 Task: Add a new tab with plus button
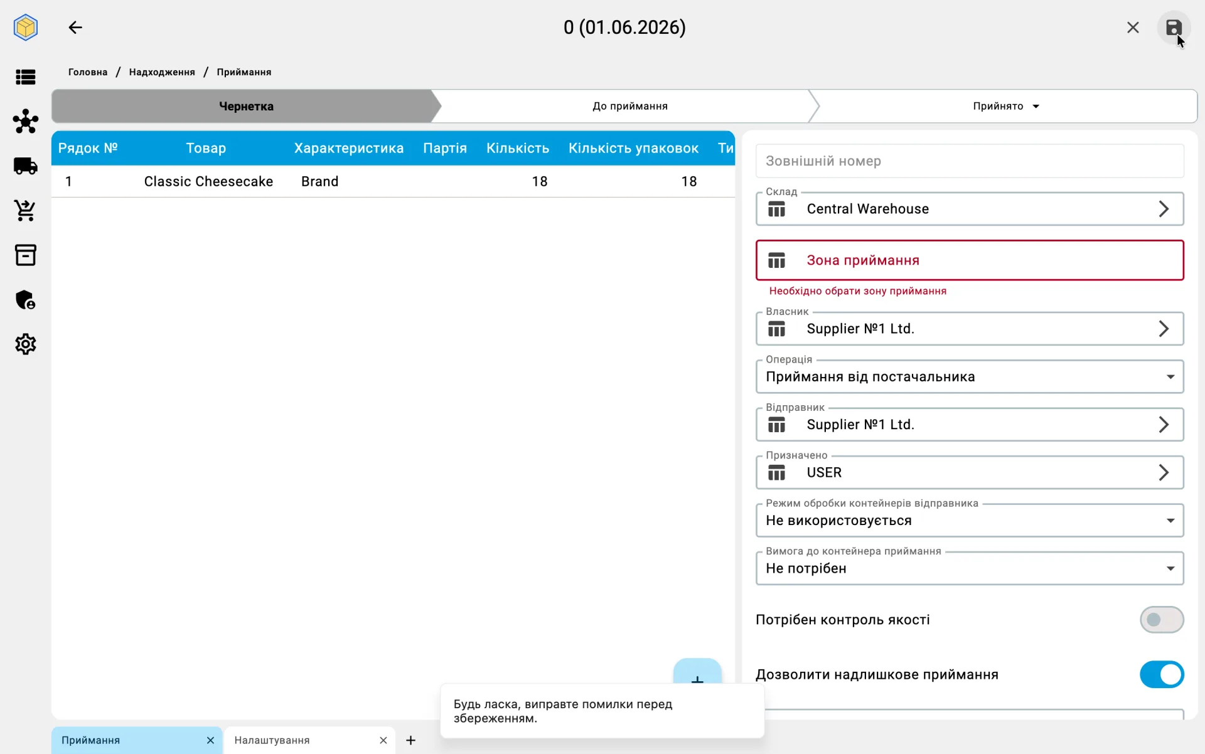pos(410,740)
